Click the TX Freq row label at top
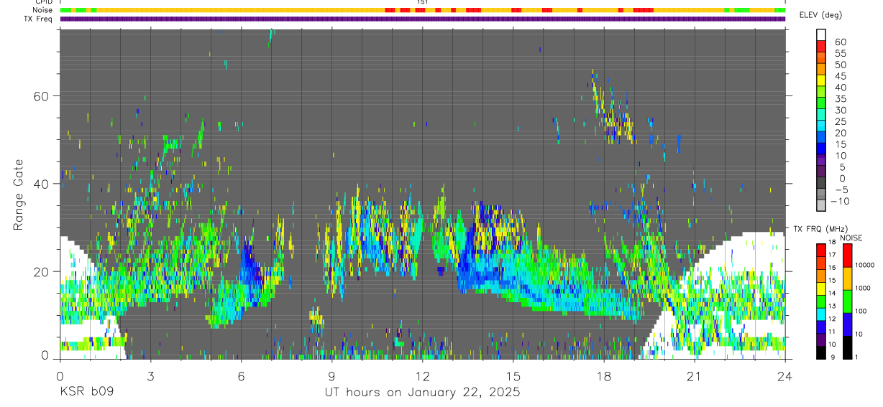This screenshot has width=883, height=407. (39, 19)
